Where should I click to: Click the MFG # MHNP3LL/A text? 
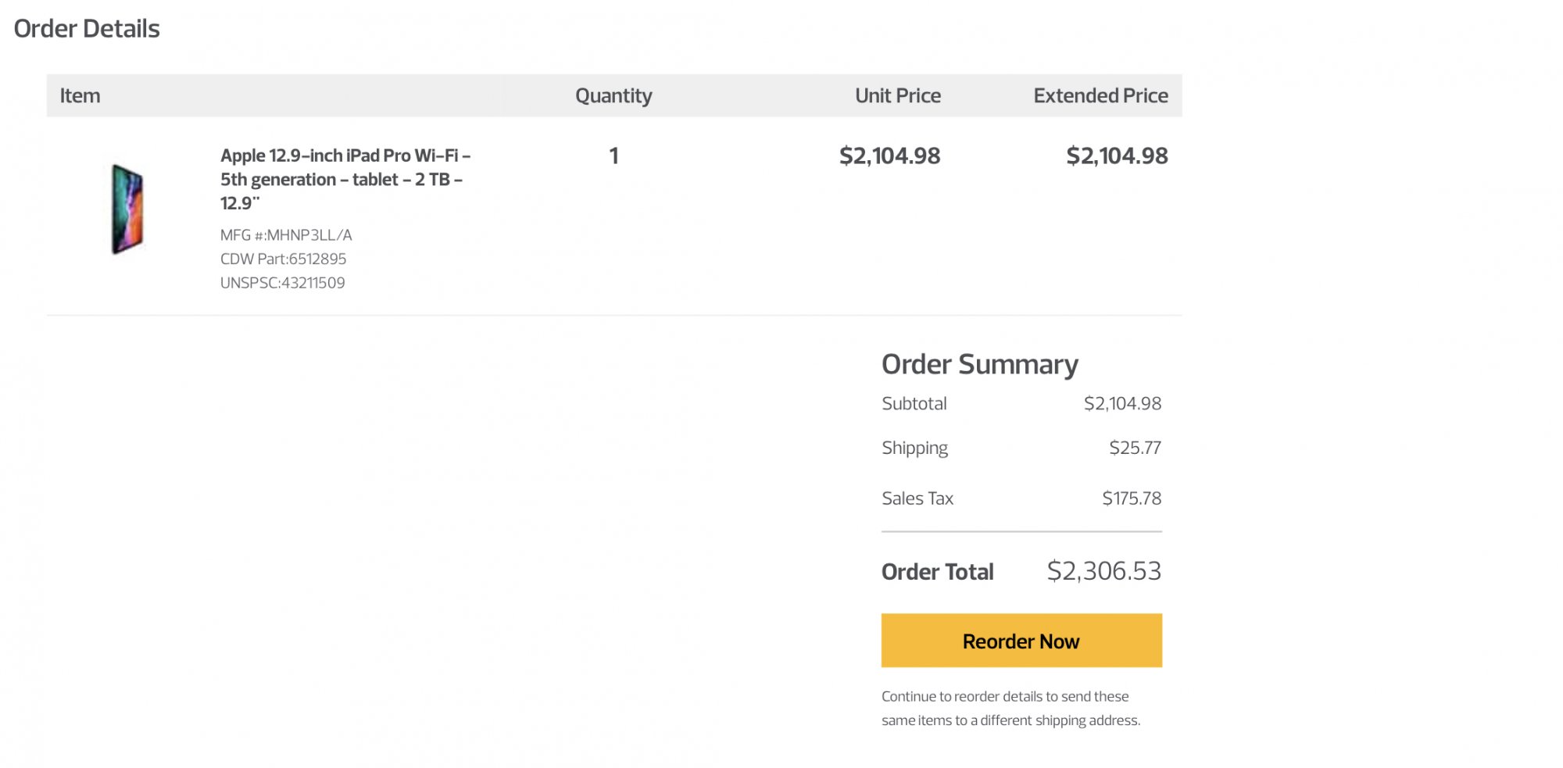[x=286, y=235]
